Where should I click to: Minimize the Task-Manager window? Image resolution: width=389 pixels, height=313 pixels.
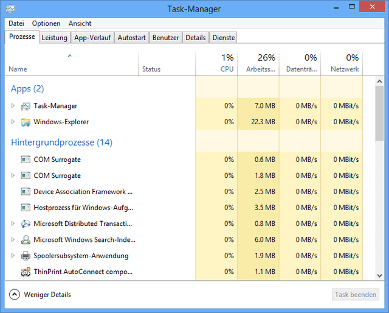pyautogui.click(x=336, y=7)
